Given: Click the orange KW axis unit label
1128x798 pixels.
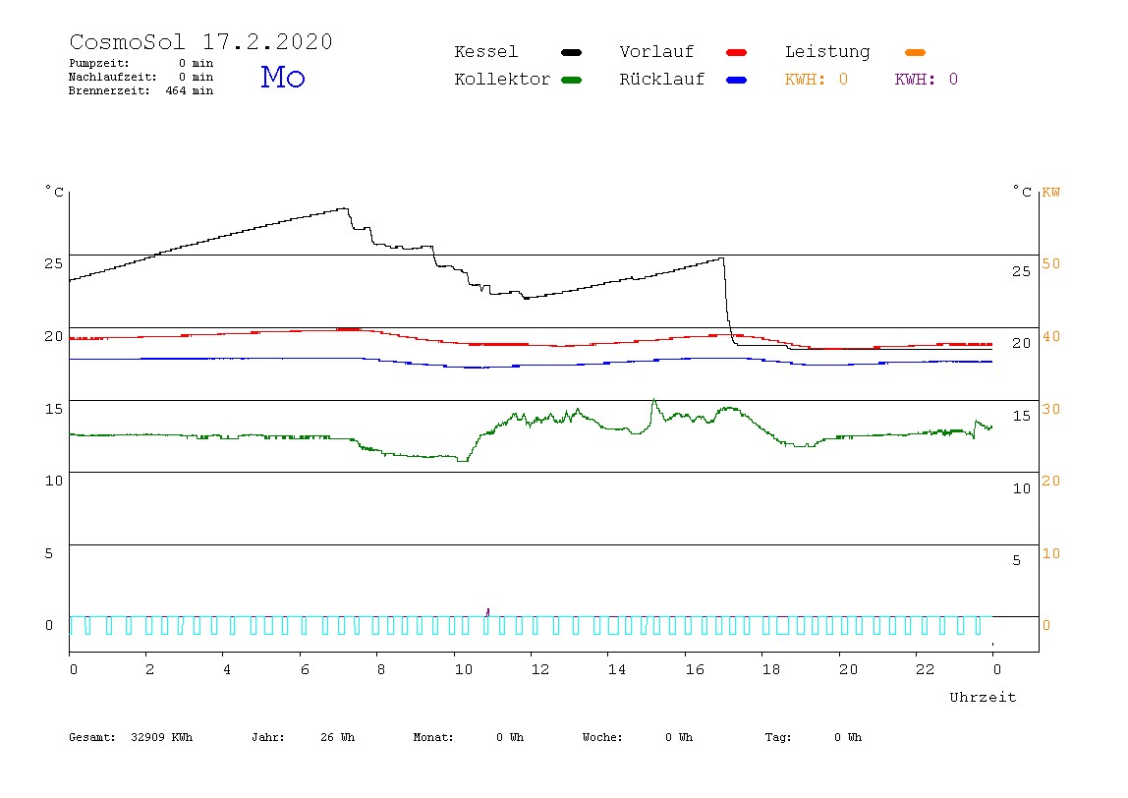Looking at the screenshot, I should point(1051,193).
